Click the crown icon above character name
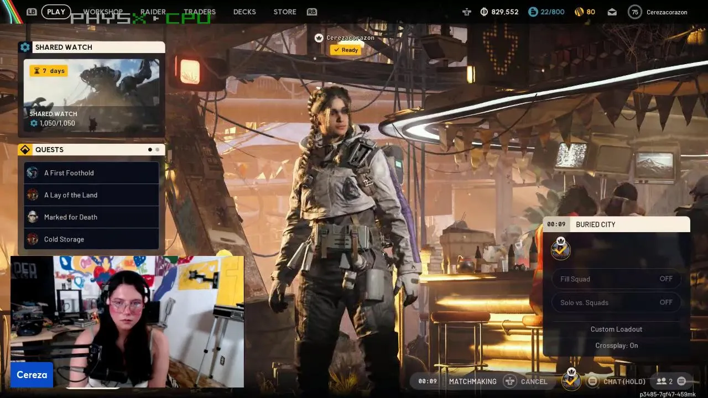 (319, 38)
